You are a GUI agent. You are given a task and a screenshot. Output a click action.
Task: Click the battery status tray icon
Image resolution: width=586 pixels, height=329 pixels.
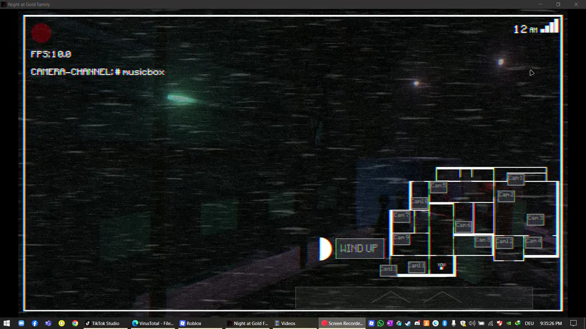click(x=481, y=323)
